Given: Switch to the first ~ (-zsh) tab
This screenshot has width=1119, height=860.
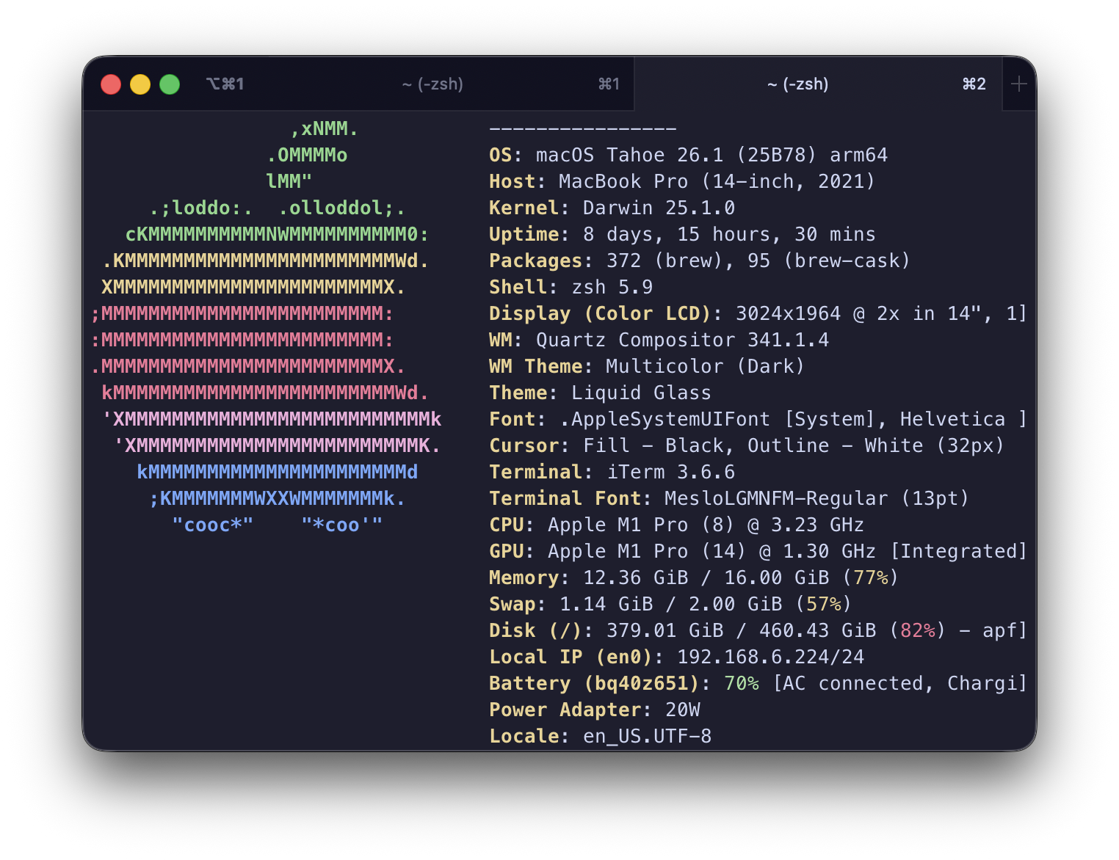Looking at the screenshot, I should 433,84.
